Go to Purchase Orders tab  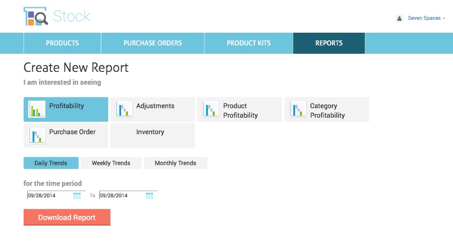pyautogui.click(x=153, y=43)
